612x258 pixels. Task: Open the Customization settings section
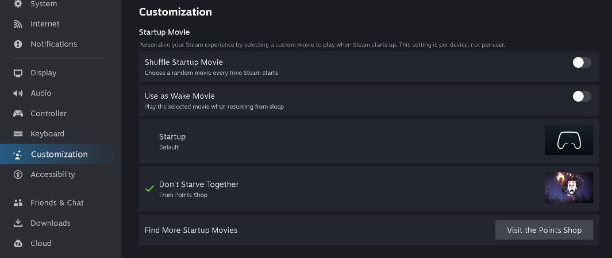(x=60, y=154)
